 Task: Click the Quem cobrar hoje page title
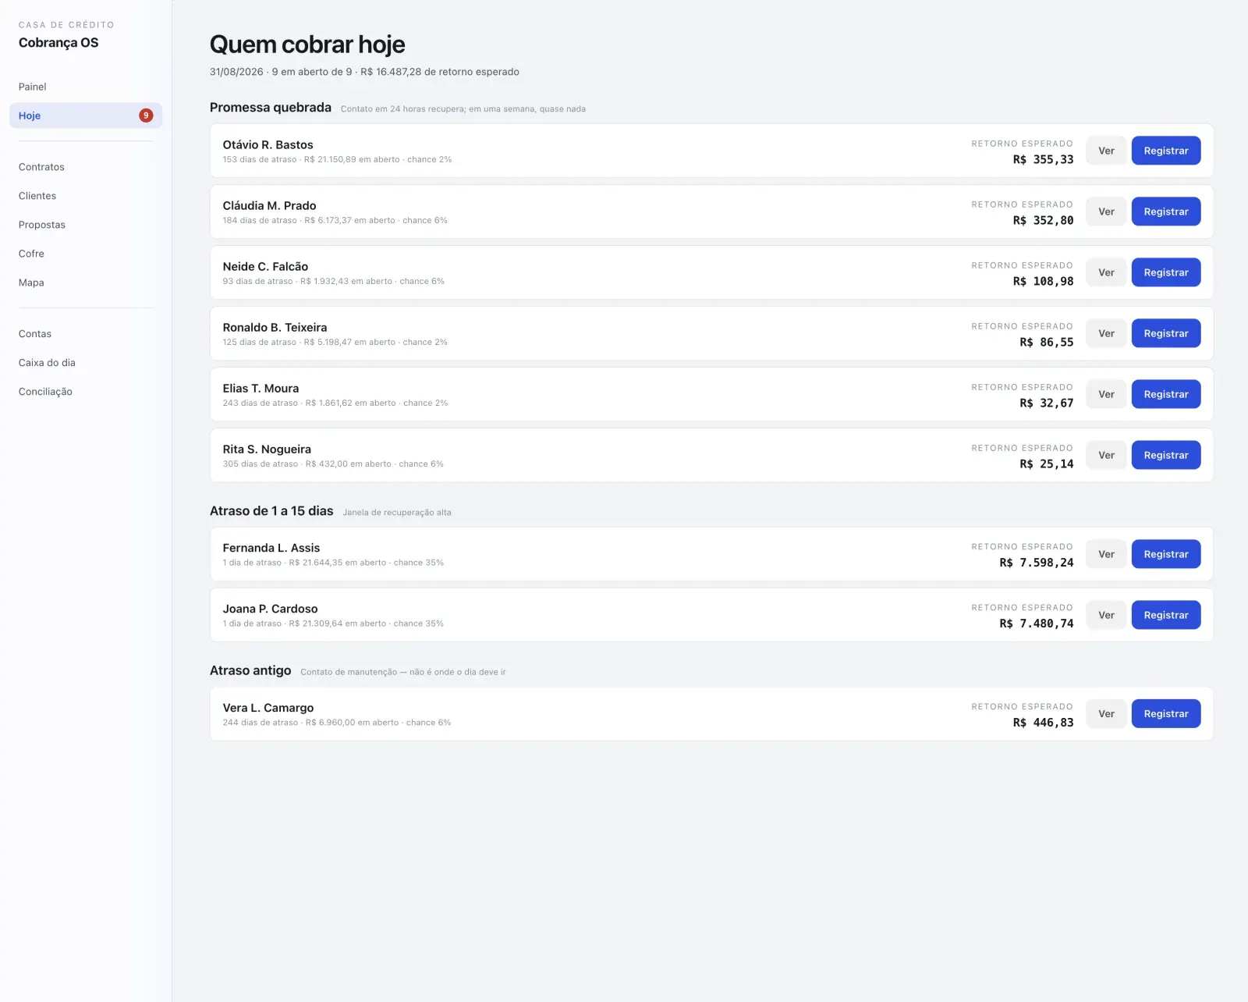(307, 44)
